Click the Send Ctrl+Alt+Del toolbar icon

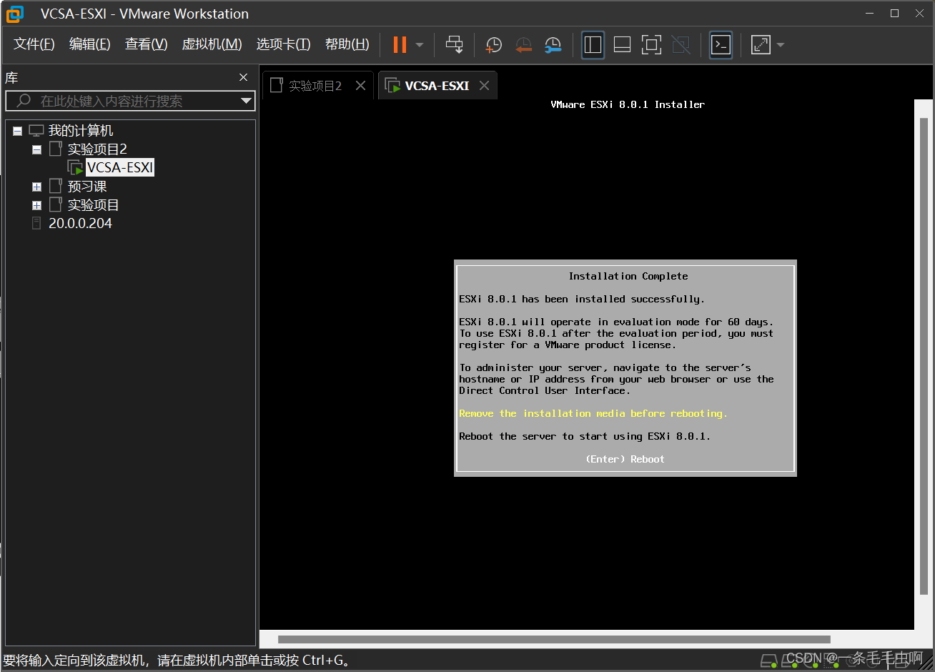[x=454, y=44]
